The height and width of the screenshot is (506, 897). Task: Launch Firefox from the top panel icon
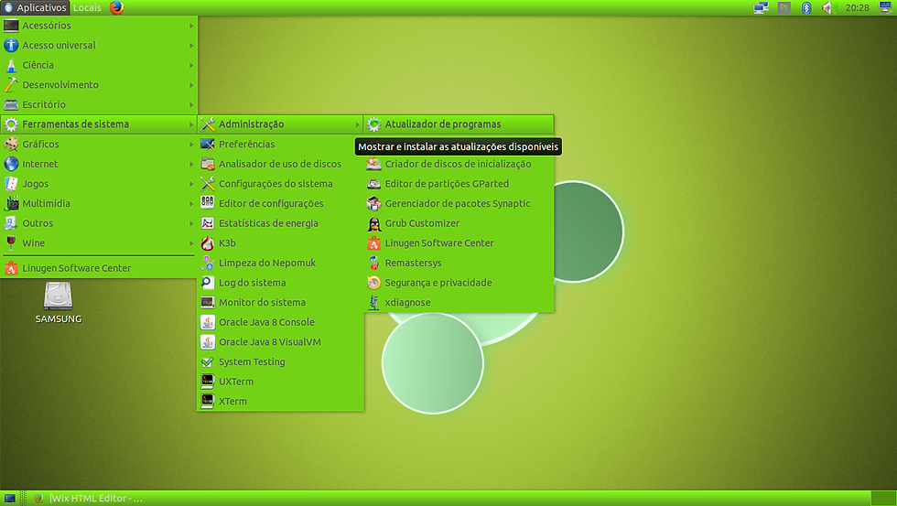pos(117,7)
